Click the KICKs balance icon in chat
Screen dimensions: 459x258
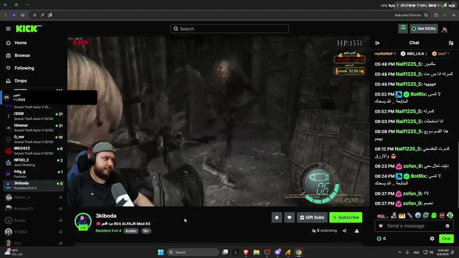(x=379, y=239)
